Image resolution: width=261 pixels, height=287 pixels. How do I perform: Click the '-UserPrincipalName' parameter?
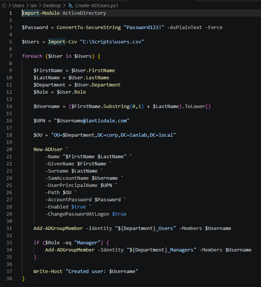tap(71, 185)
